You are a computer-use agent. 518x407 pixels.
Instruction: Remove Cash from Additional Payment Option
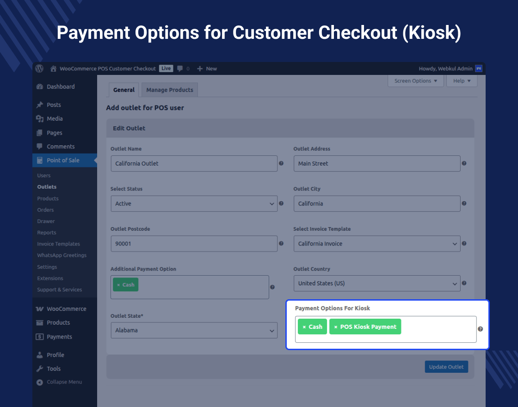click(x=118, y=285)
